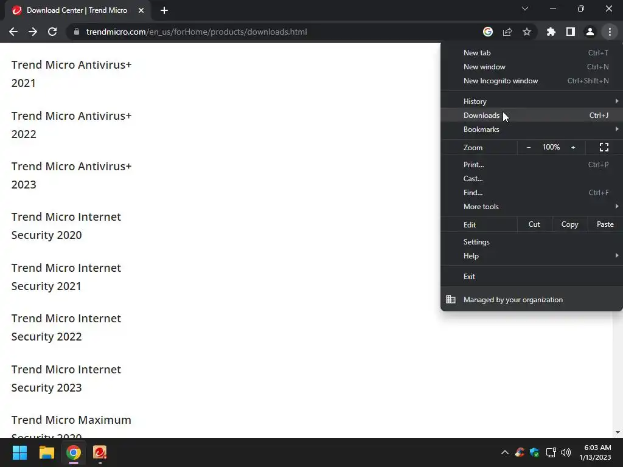Open the Trend Micro taskbar app

coord(100,452)
